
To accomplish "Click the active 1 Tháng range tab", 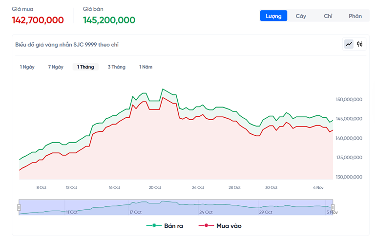I will pyautogui.click(x=85, y=67).
